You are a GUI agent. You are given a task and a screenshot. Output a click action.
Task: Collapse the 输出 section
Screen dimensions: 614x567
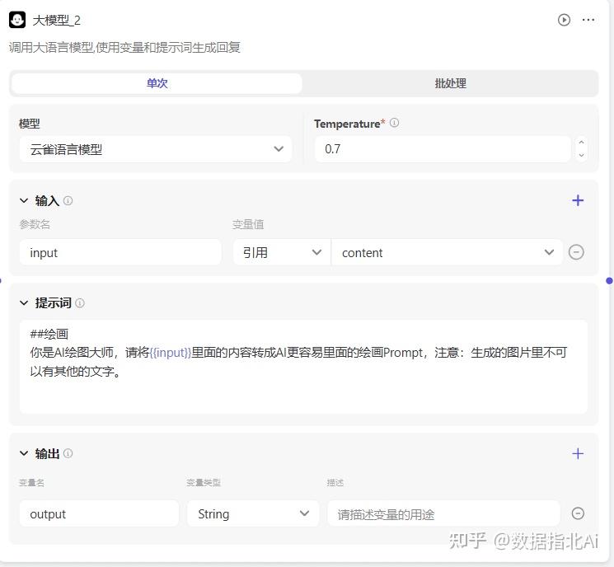tap(24, 453)
